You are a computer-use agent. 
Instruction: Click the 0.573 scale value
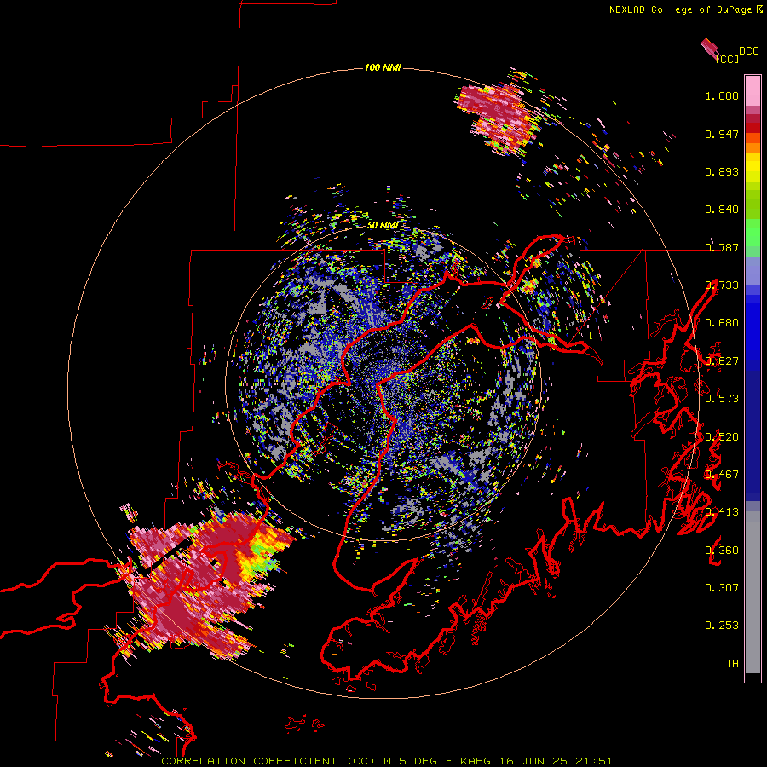pyautogui.click(x=722, y=399)
